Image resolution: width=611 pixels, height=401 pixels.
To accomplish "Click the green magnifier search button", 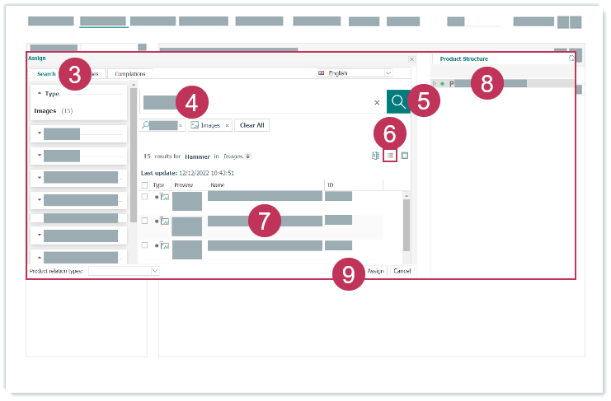I will (x=397, y=102).
